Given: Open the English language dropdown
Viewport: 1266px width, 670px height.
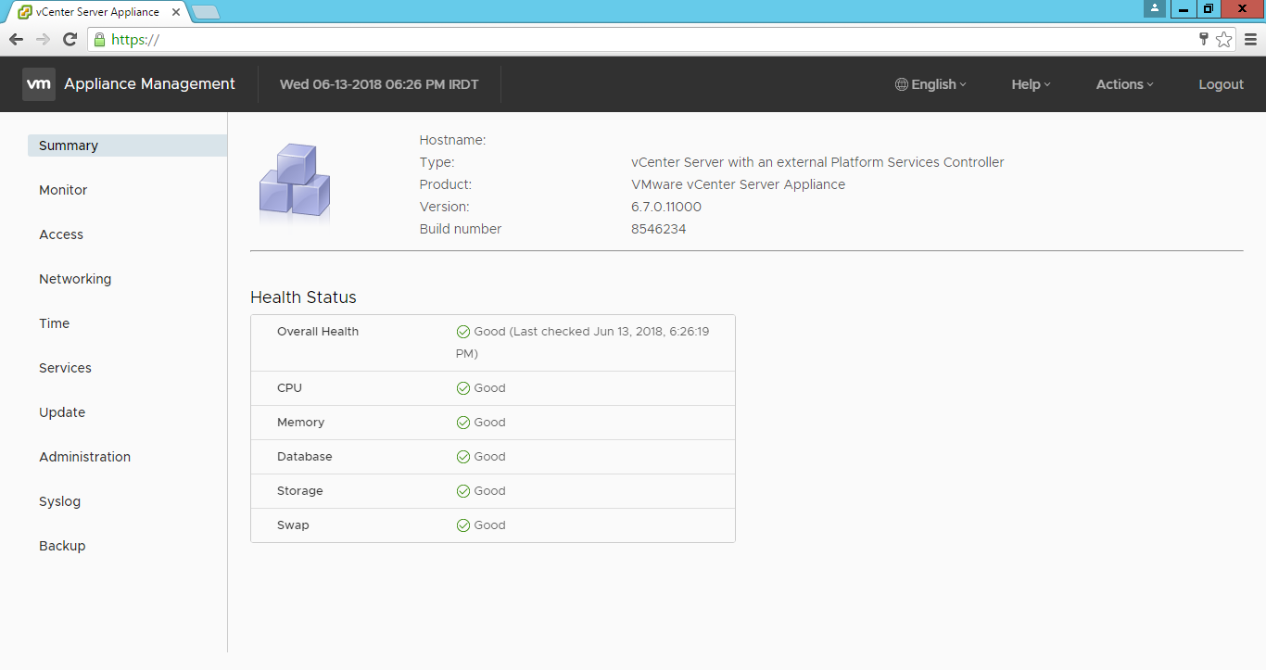Looking at the screenshot, I should click(x=931, y=83).
